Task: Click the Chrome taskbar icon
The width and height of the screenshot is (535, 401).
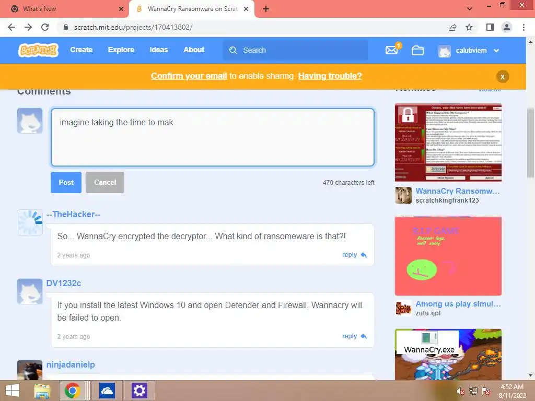Action: [72, 391]
